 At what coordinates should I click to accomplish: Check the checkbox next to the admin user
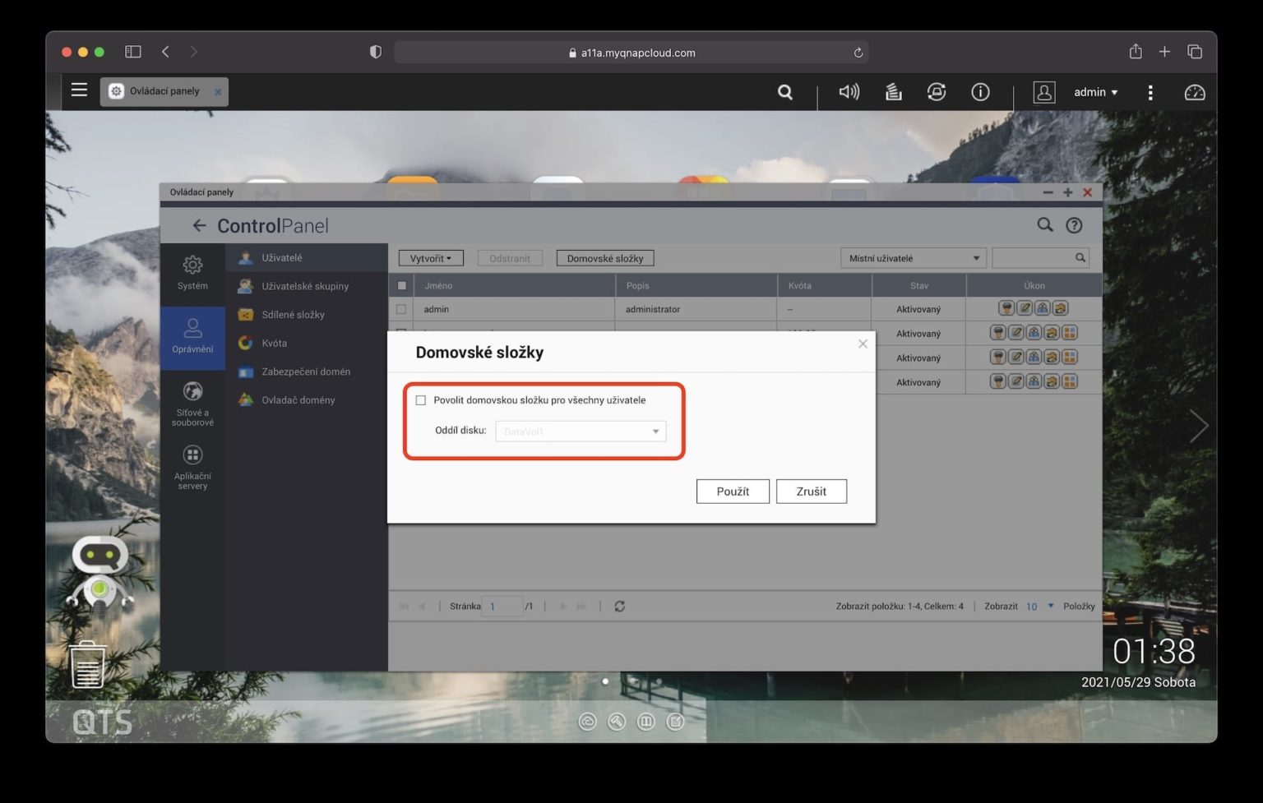click(x=402, y=309)
